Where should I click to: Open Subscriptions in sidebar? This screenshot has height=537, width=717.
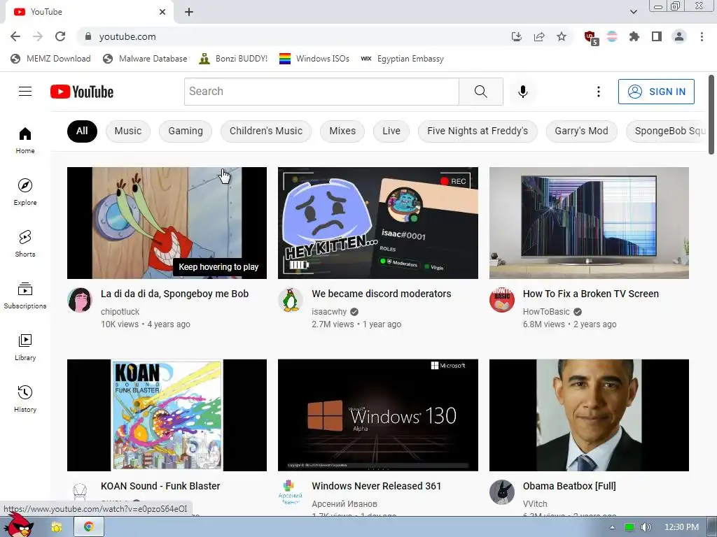[25, 296]
